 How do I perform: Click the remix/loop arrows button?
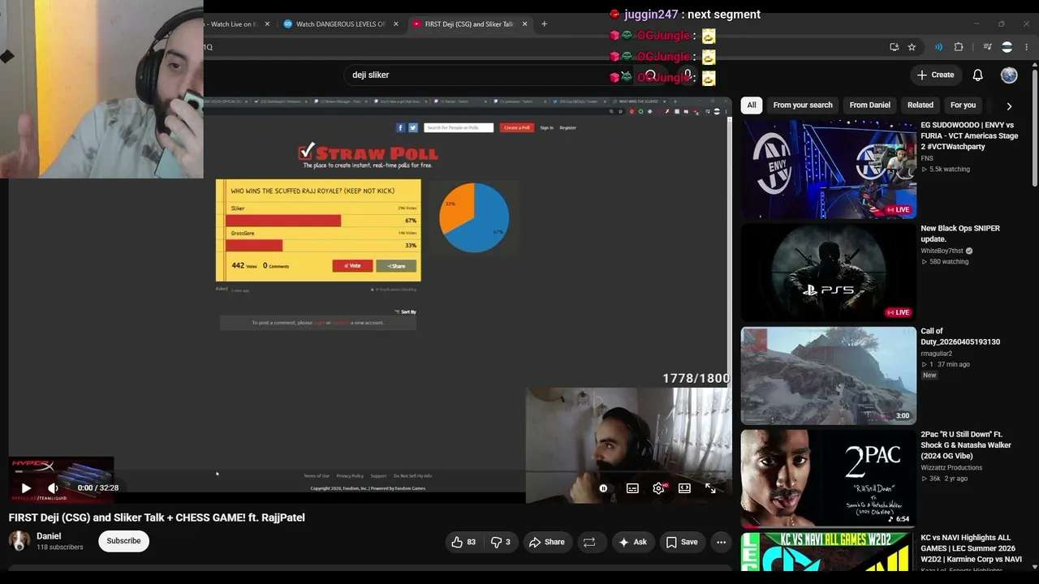(589, 542)
